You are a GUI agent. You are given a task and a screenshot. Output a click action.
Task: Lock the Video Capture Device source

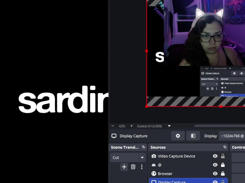click(x=223, y=156)
